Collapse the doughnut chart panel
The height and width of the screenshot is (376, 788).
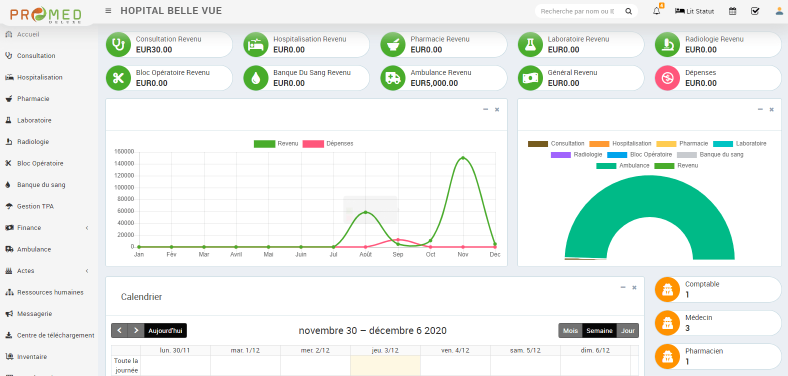point(760,109)
